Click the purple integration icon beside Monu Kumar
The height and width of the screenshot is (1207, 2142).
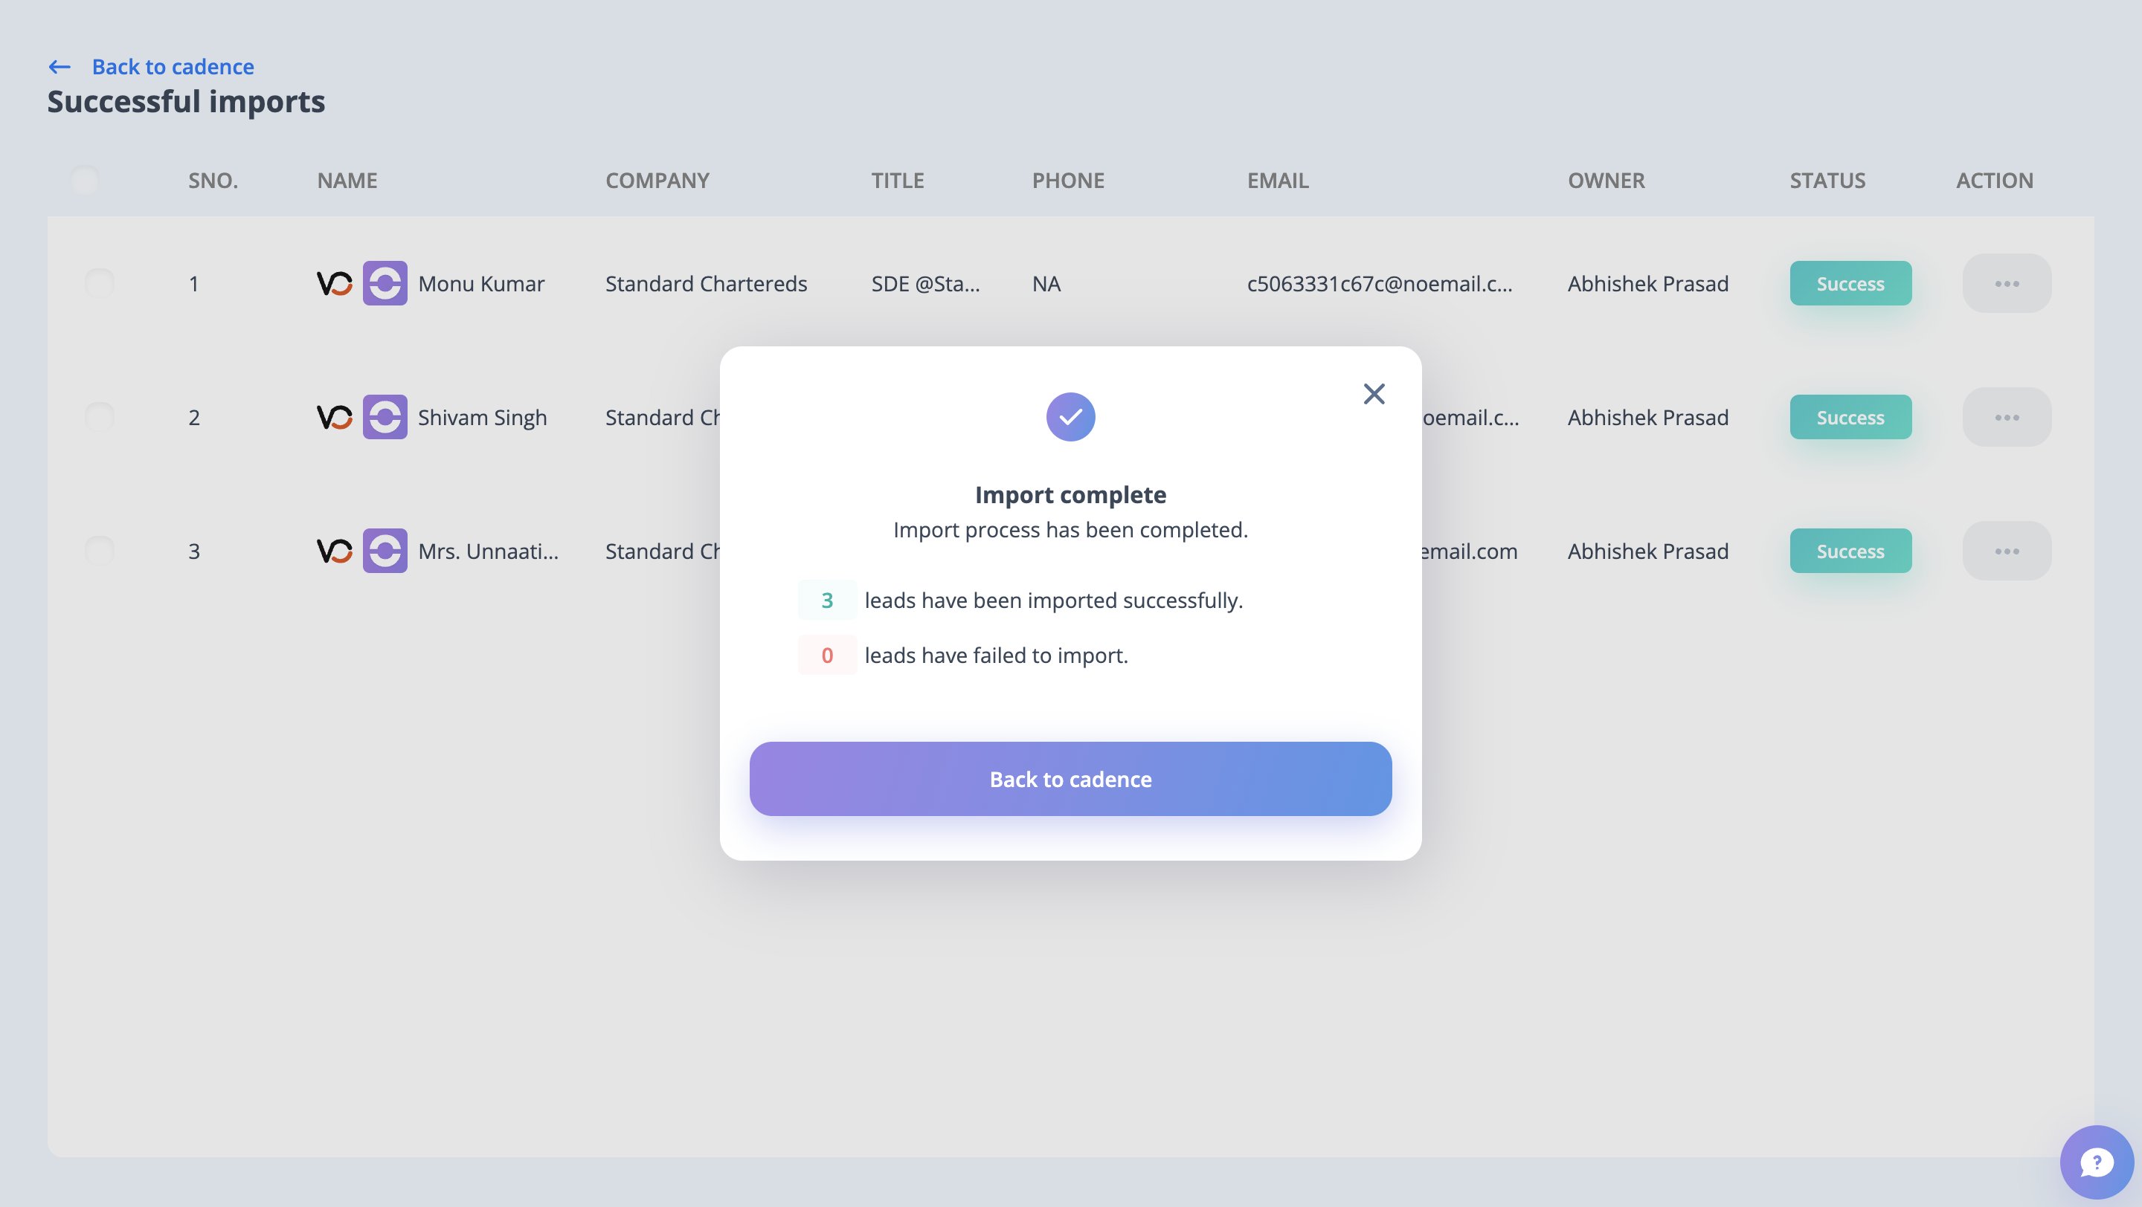tap(385, 283)
